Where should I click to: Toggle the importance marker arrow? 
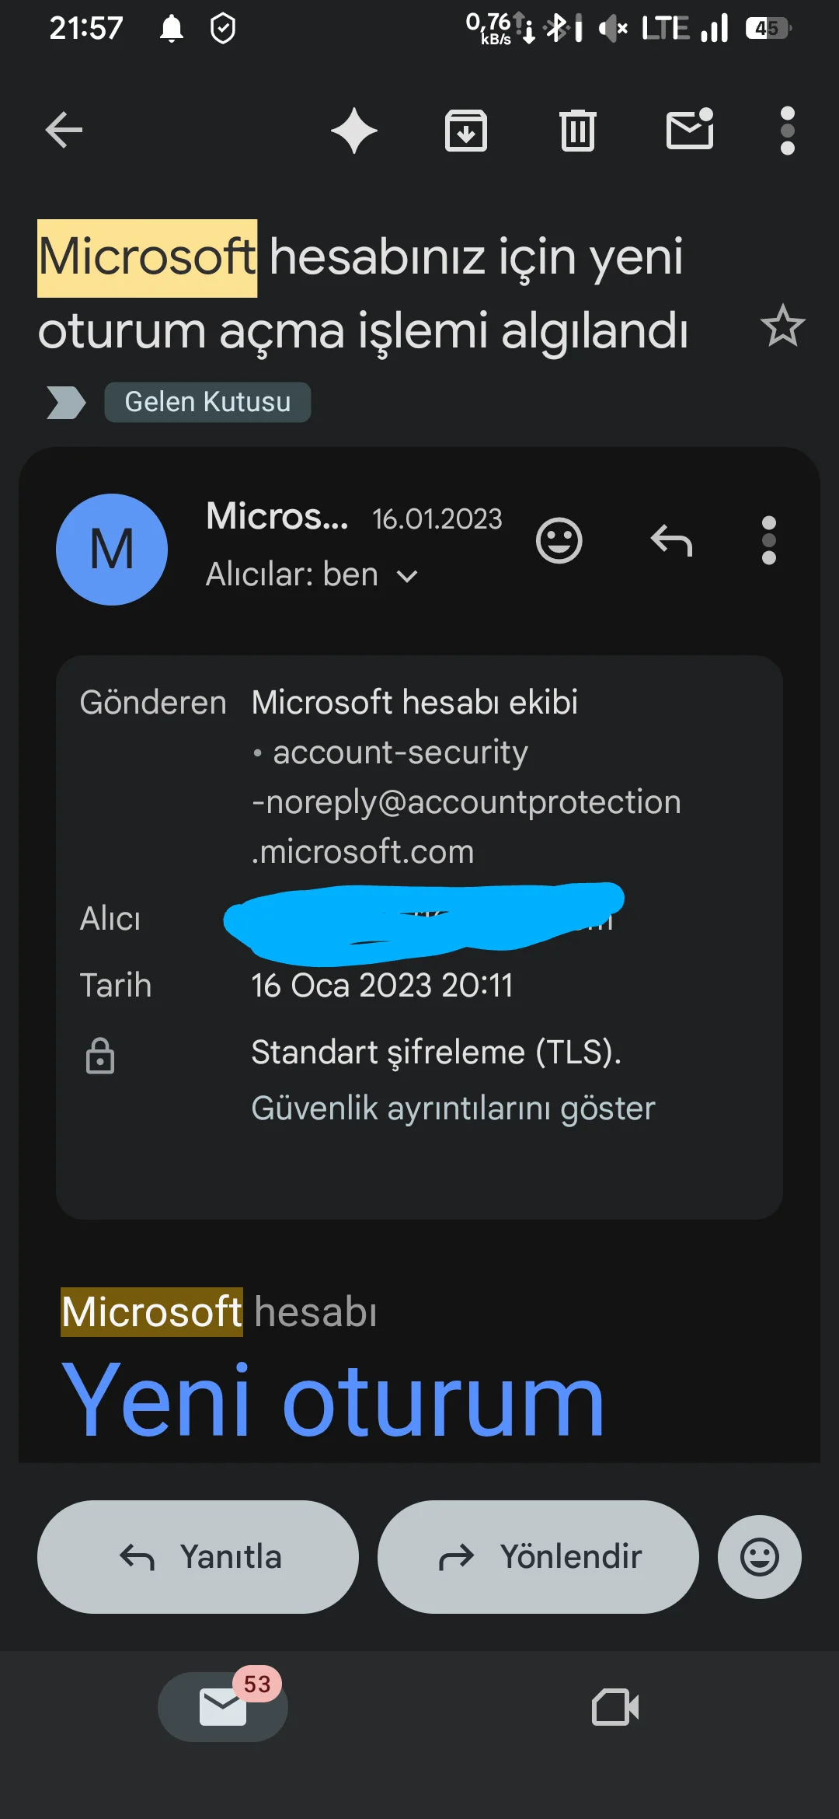coord(66,403)
